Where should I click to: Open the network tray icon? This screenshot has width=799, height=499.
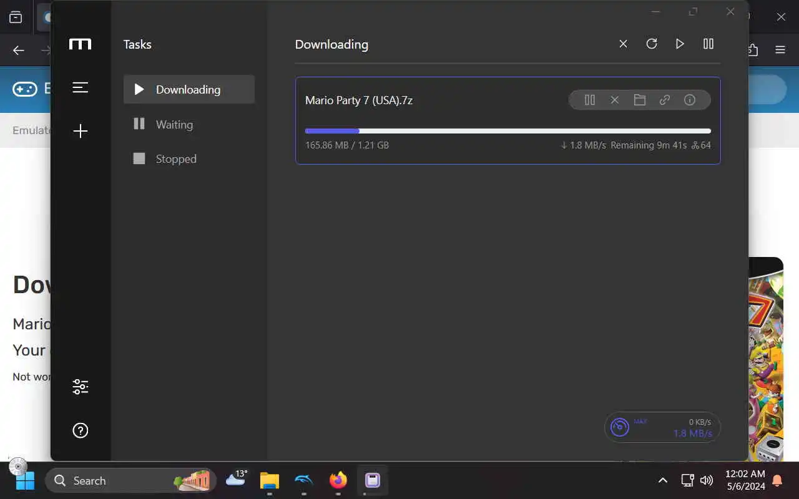687,480
